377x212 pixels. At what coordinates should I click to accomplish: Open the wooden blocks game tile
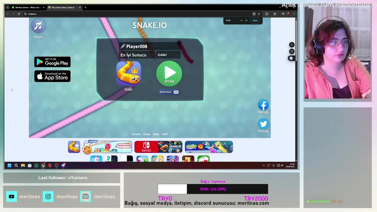(188, 159)
